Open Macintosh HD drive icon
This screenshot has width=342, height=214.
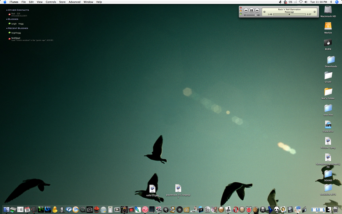[x=328, y=10]
